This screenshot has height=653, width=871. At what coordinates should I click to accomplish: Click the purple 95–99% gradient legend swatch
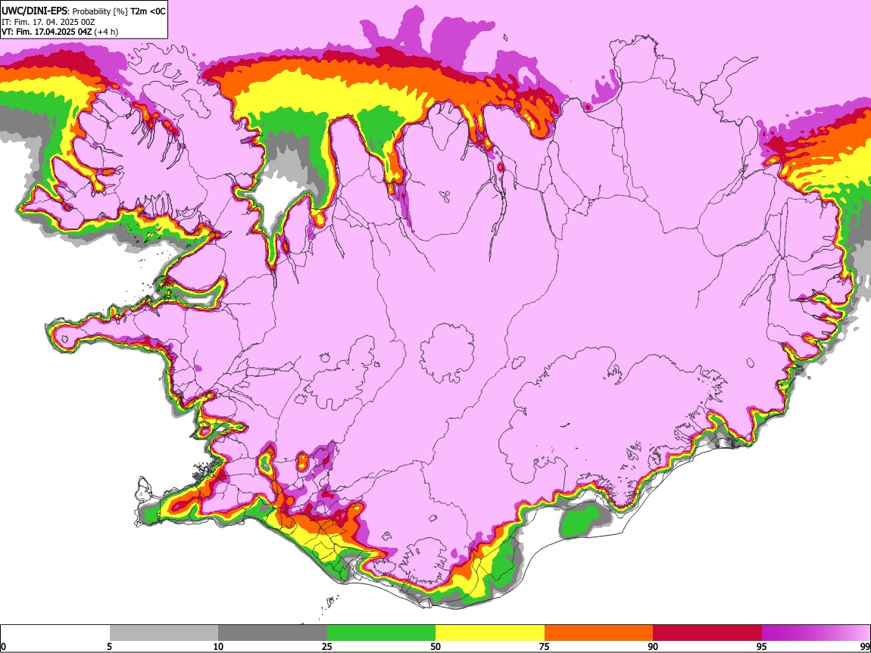816,633
